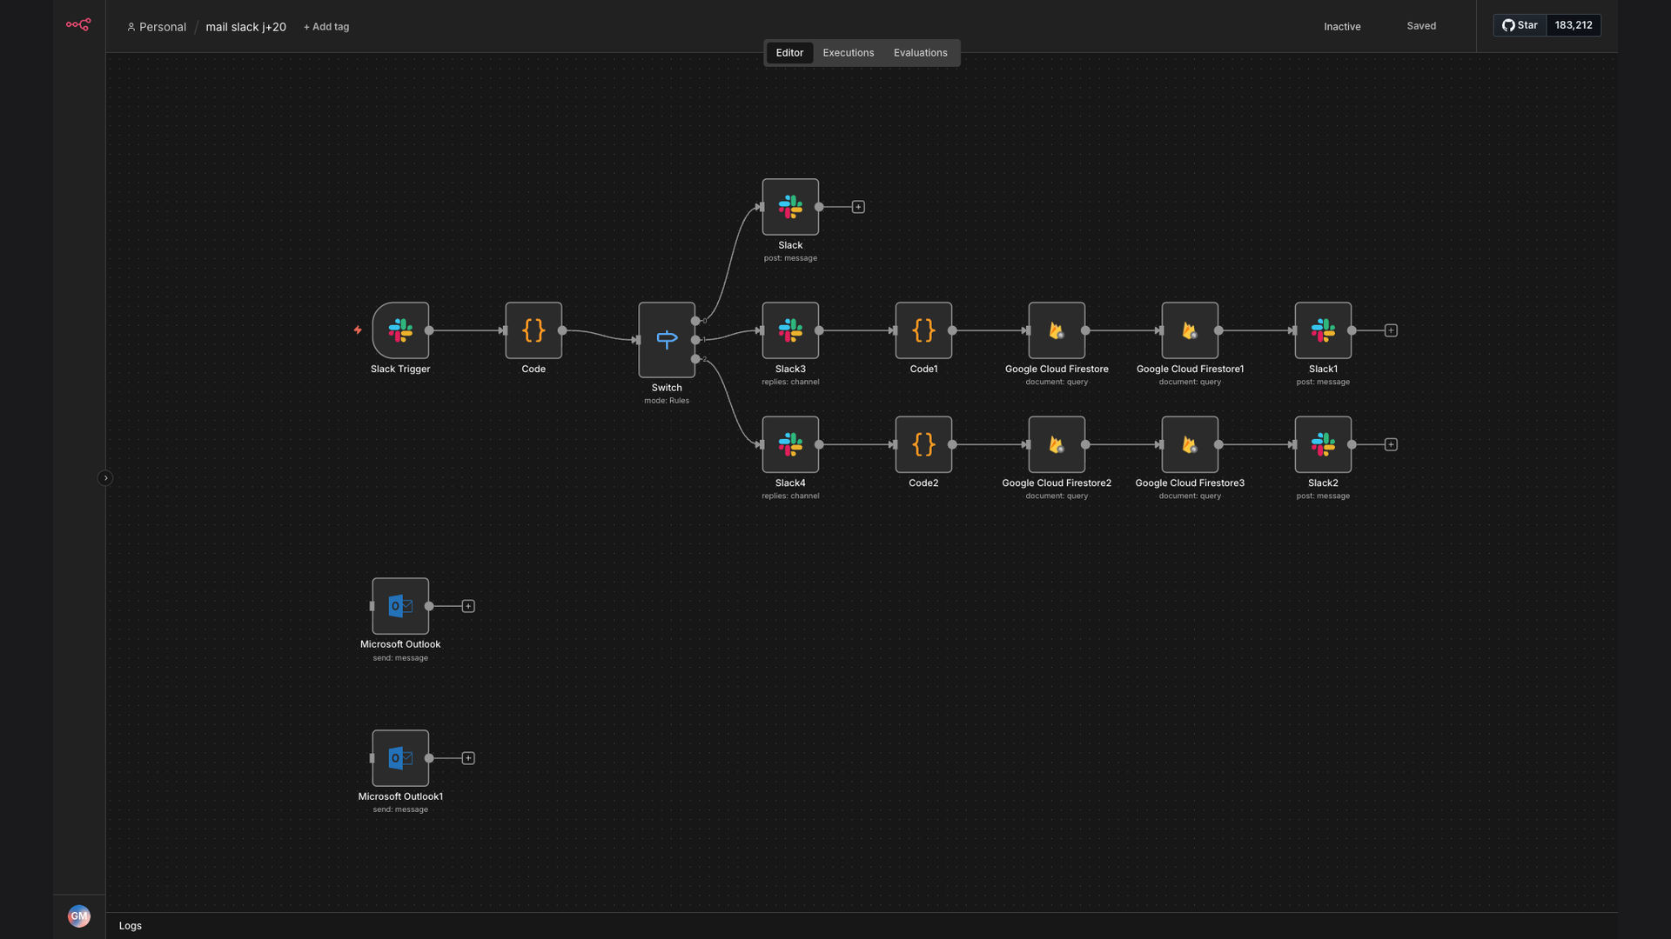Click the Google Cloud Firestore2 output connector
The image size is (1671, 939).
click(x=1085, y=444)
